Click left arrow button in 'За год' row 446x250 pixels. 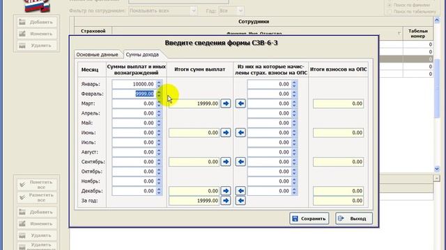(x=240, y=201)
